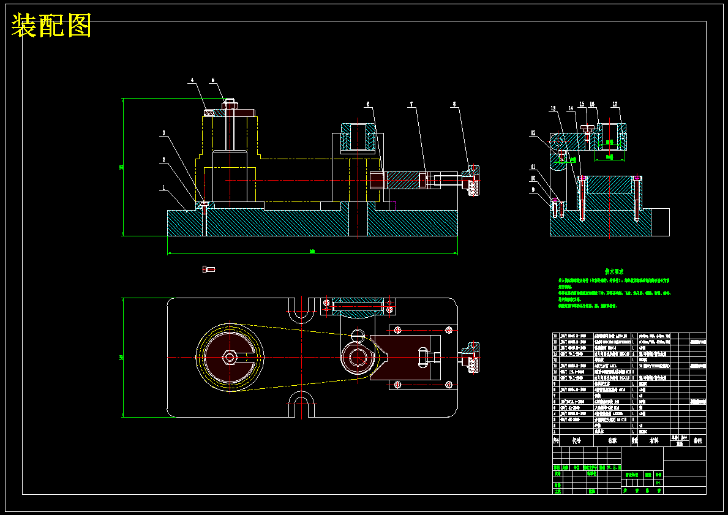The image size is (728, 515).
Task: Select part balloon number 7
Action: click(x=411, y=105)
